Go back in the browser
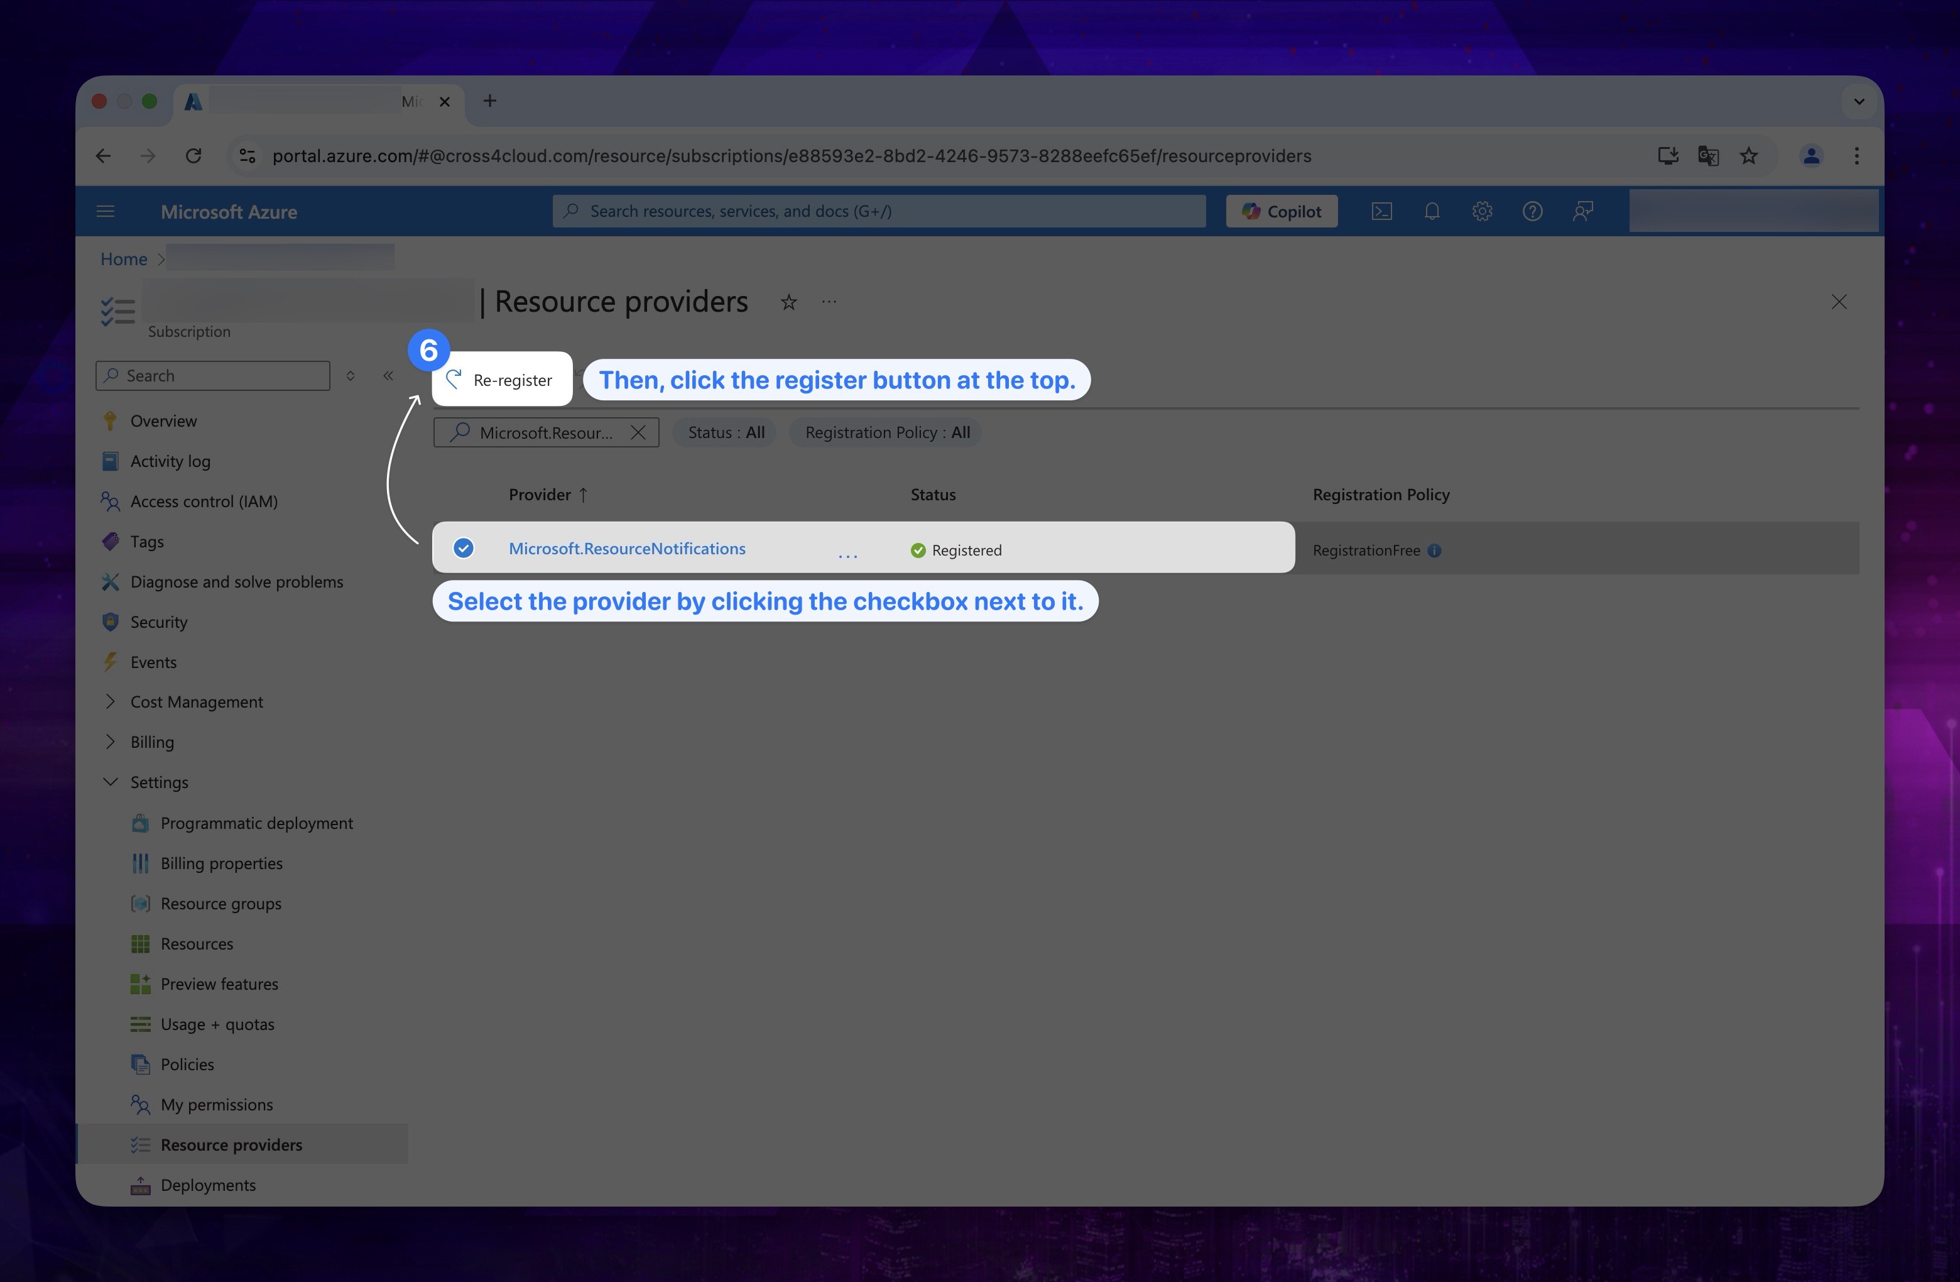 coord(103,156)
